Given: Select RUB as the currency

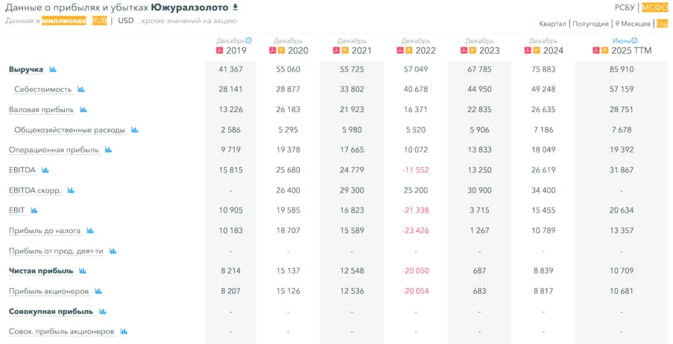Looking at the screenshot, I should [x=99, y=20].
